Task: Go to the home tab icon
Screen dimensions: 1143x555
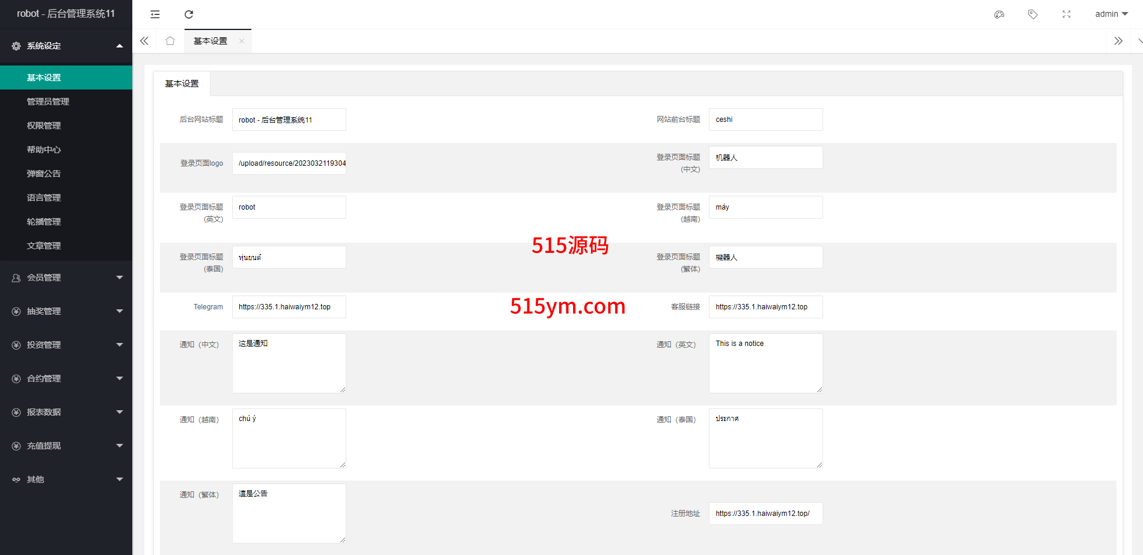Action: 170,41
